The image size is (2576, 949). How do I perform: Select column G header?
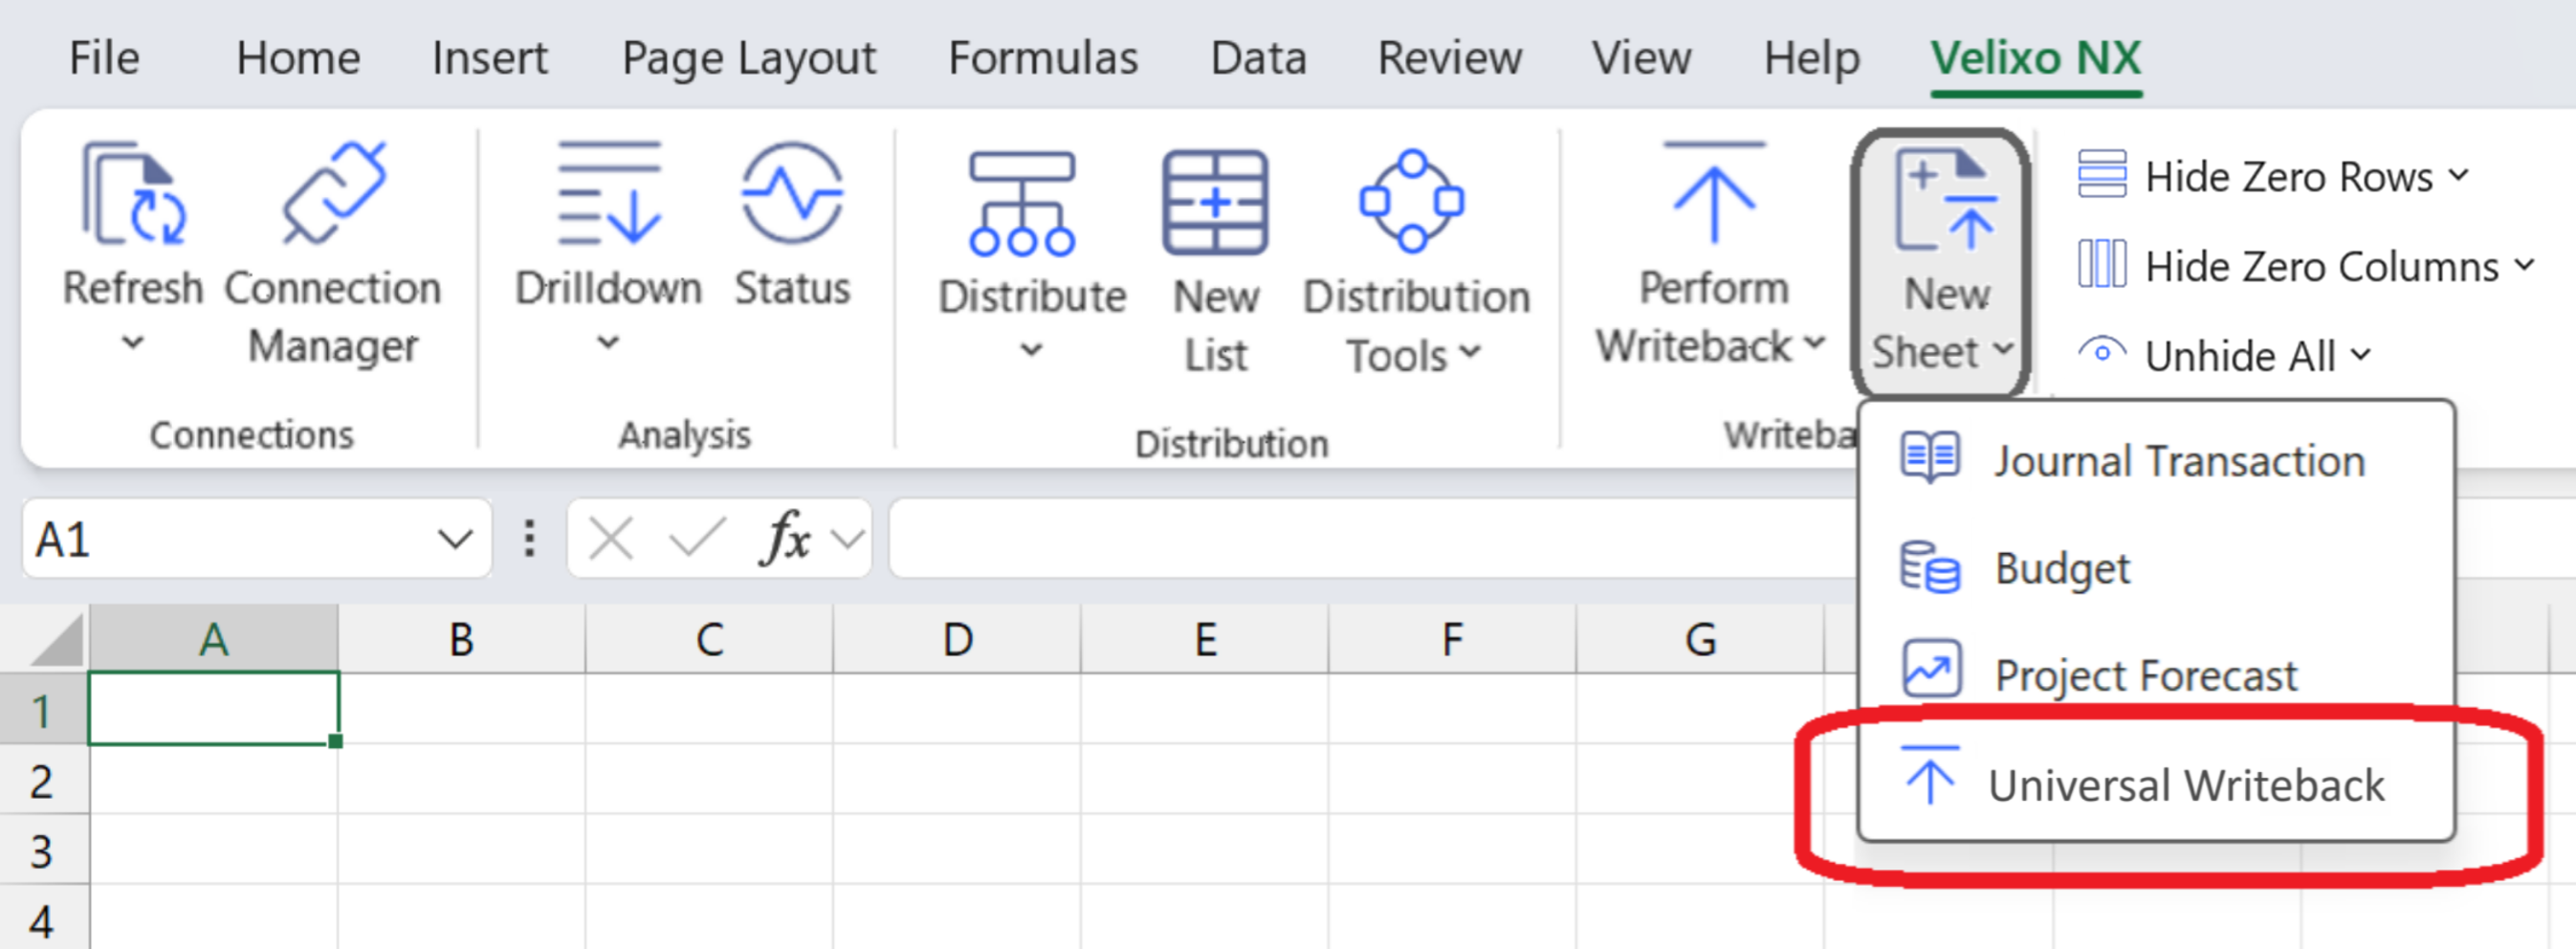[x=1701, y=639]
